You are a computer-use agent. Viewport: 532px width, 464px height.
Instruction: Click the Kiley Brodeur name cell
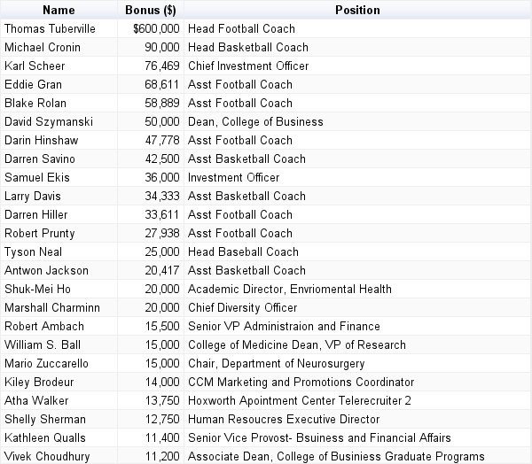(39, 383)
